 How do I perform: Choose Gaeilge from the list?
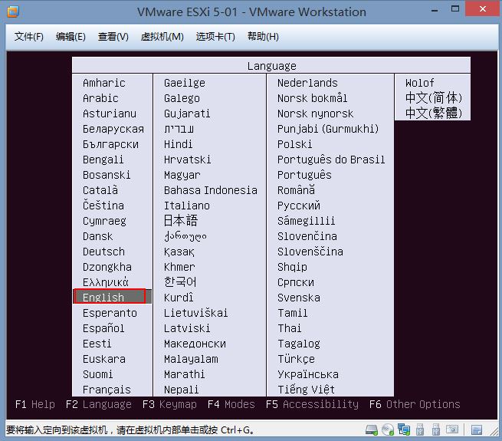click(x=185, y=83)
